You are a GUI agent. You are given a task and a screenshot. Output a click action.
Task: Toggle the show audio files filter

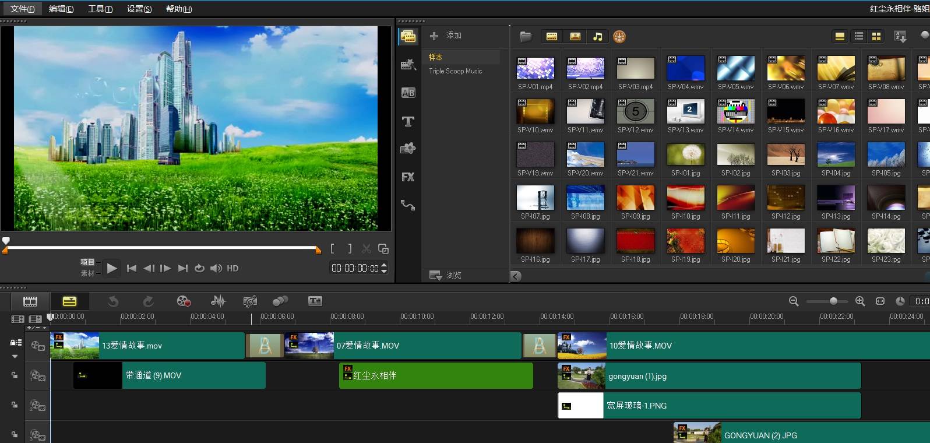[598, 37]
